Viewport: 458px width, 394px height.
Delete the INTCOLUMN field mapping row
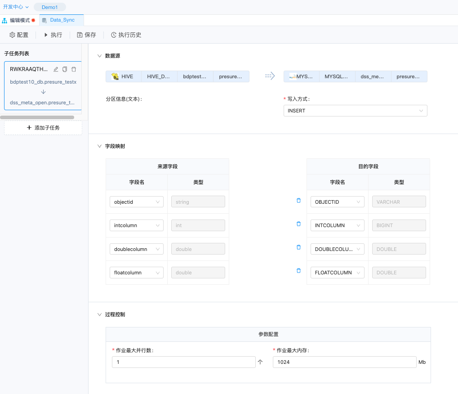coord(298,224)
